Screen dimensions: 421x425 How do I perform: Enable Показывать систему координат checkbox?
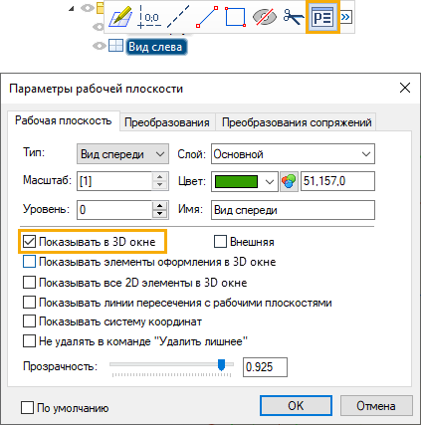29,321
